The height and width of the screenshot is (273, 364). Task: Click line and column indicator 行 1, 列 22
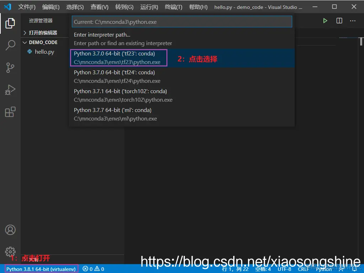coord(235,269)
